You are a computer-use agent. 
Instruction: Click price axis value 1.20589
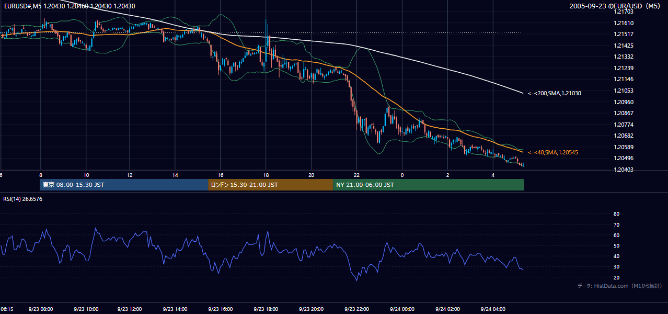tap(624, 147)
